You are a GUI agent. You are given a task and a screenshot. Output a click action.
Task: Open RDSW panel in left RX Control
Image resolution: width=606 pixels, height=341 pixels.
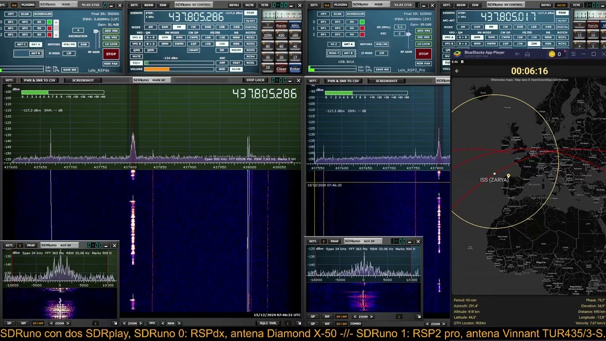pos(149,5)
